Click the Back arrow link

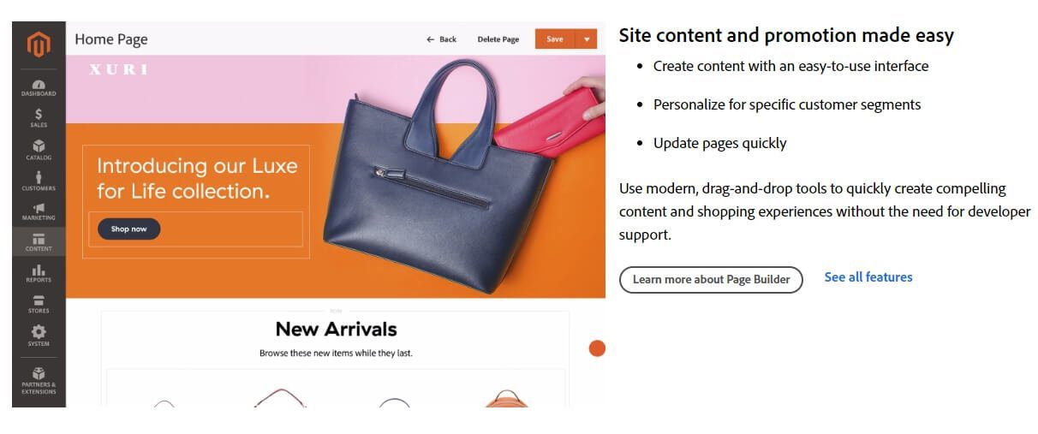442,39
